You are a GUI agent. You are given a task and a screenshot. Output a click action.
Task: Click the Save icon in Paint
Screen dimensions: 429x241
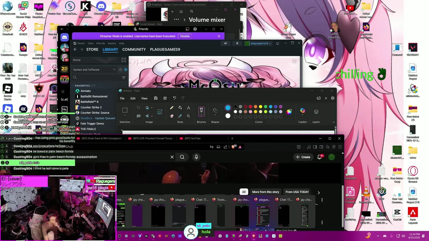tap(156, 98)
